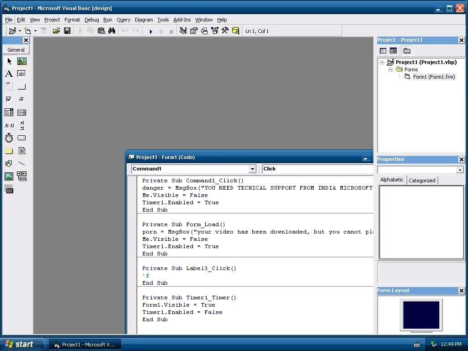
Task: Switch to the Categorized properties tab
Action: pyautogui.click(x=422, y=181)
